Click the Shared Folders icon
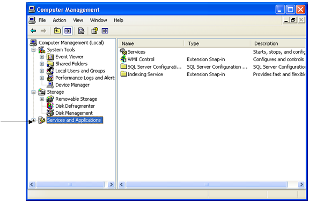This screenshot has height=202, width=309. [x=50, y=64]
